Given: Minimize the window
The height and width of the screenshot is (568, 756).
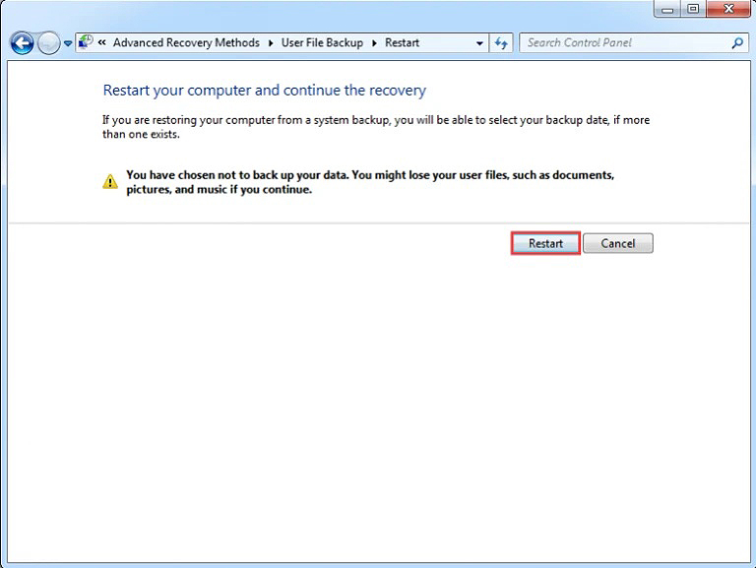Looking at the screenshot, I should tap(667, 9).
